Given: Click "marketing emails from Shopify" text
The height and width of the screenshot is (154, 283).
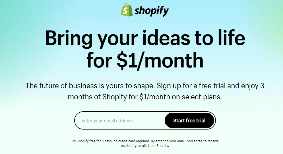Looking at the screenshot, I should tap(145, 146).
